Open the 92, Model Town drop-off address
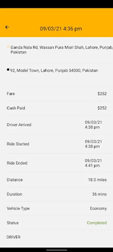 coord(54,70)
